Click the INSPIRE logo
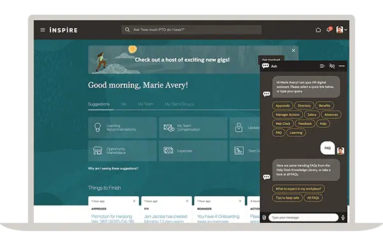The image size is (383, 247). [63, 30]
